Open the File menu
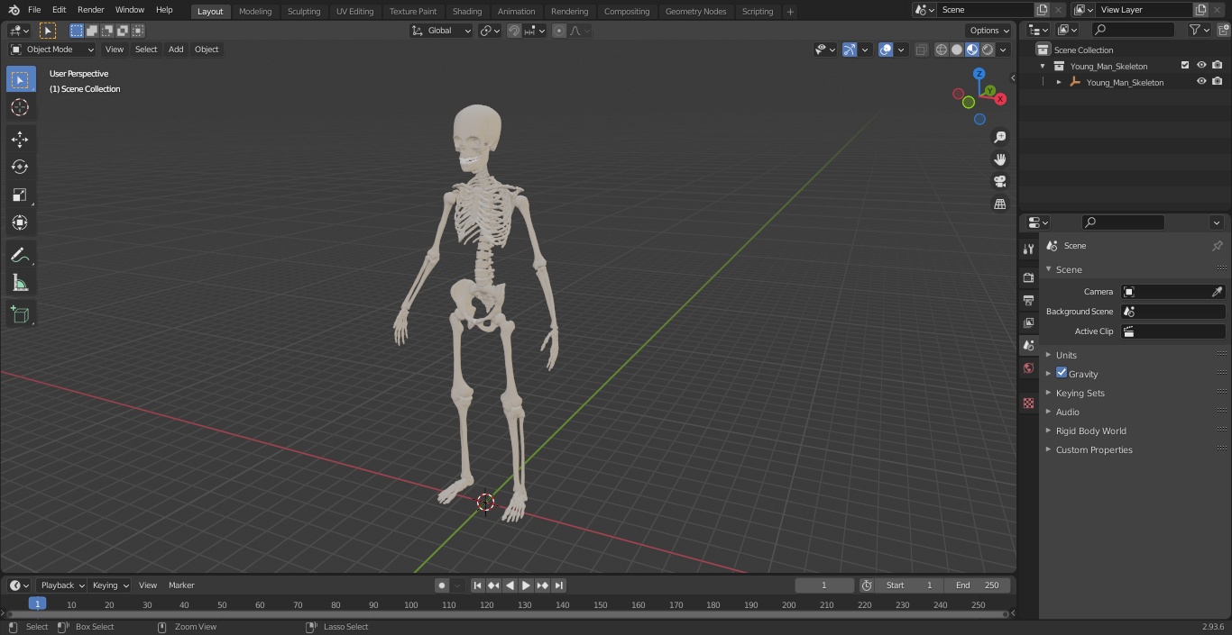The image size is (1232, 635). pyautogui.click(x=34, y=10)
